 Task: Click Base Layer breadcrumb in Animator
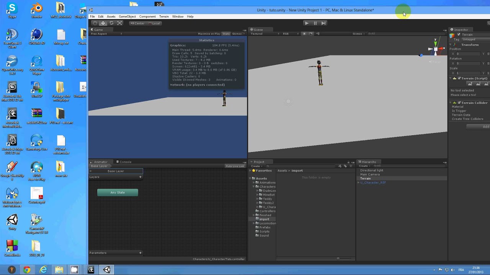(x=100, y=166)
